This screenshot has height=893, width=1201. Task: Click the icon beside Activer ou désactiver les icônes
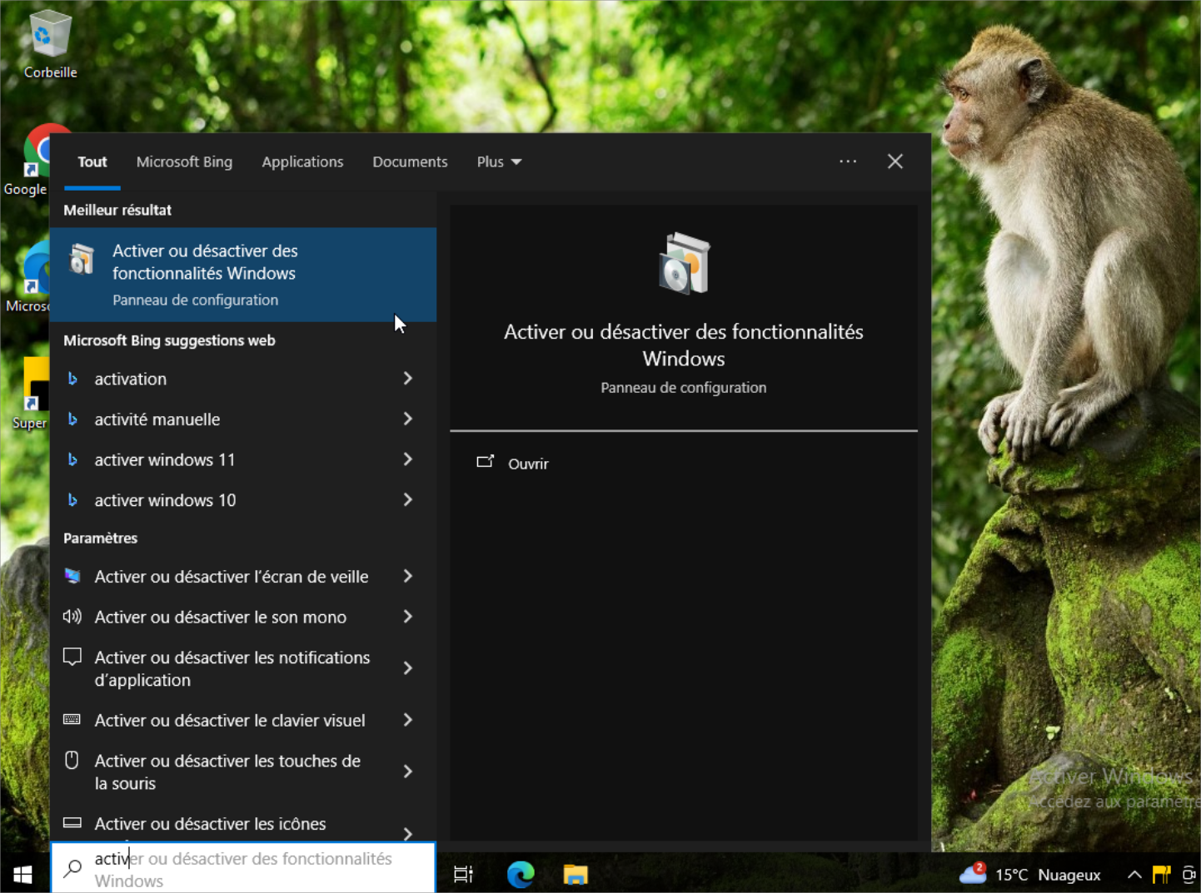tap(72, 823)
